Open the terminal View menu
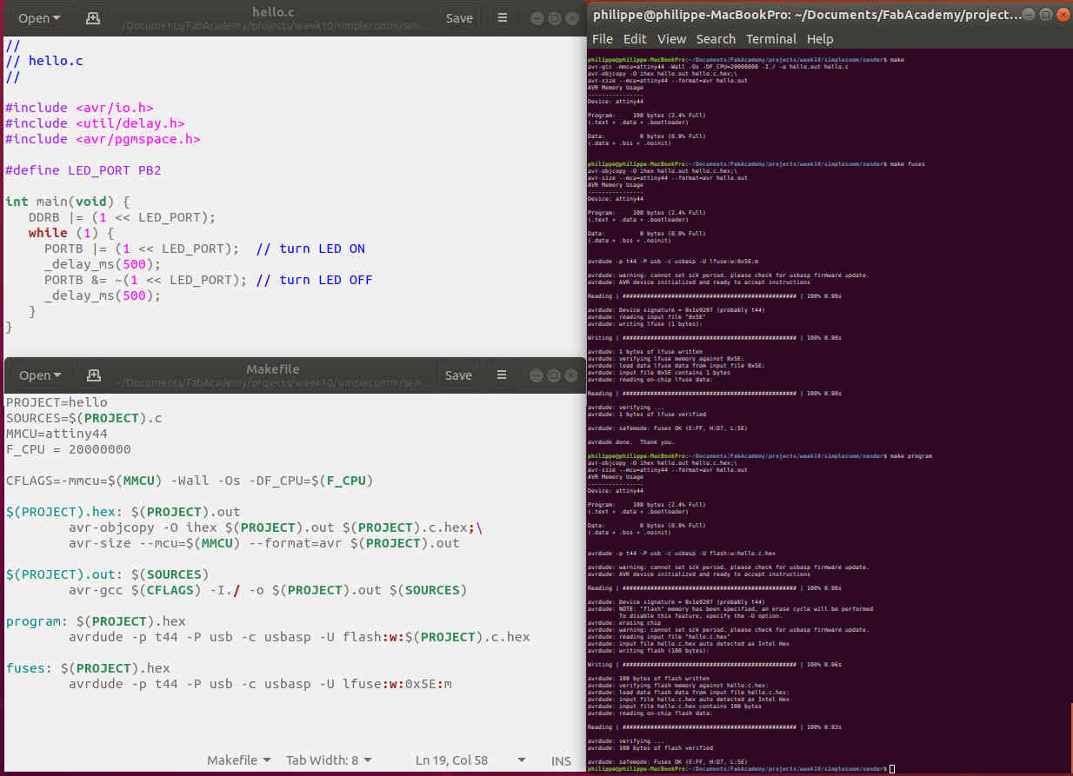 [671, 39]
